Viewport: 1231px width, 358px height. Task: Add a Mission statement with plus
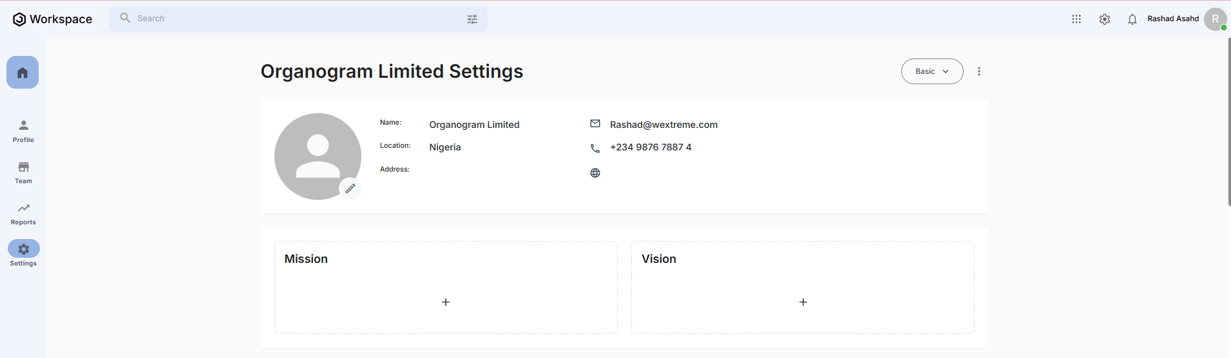click(x=445, y=302)
